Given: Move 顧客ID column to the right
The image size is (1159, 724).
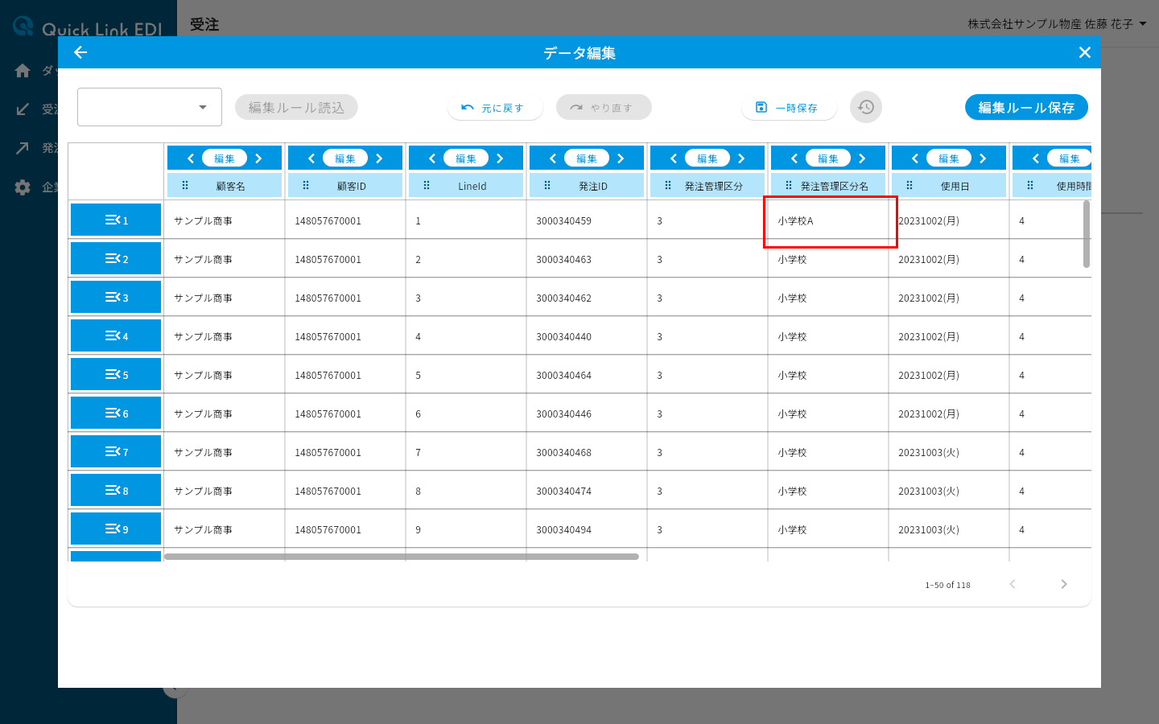Looking at the screenshot, I should click(379, 158).
